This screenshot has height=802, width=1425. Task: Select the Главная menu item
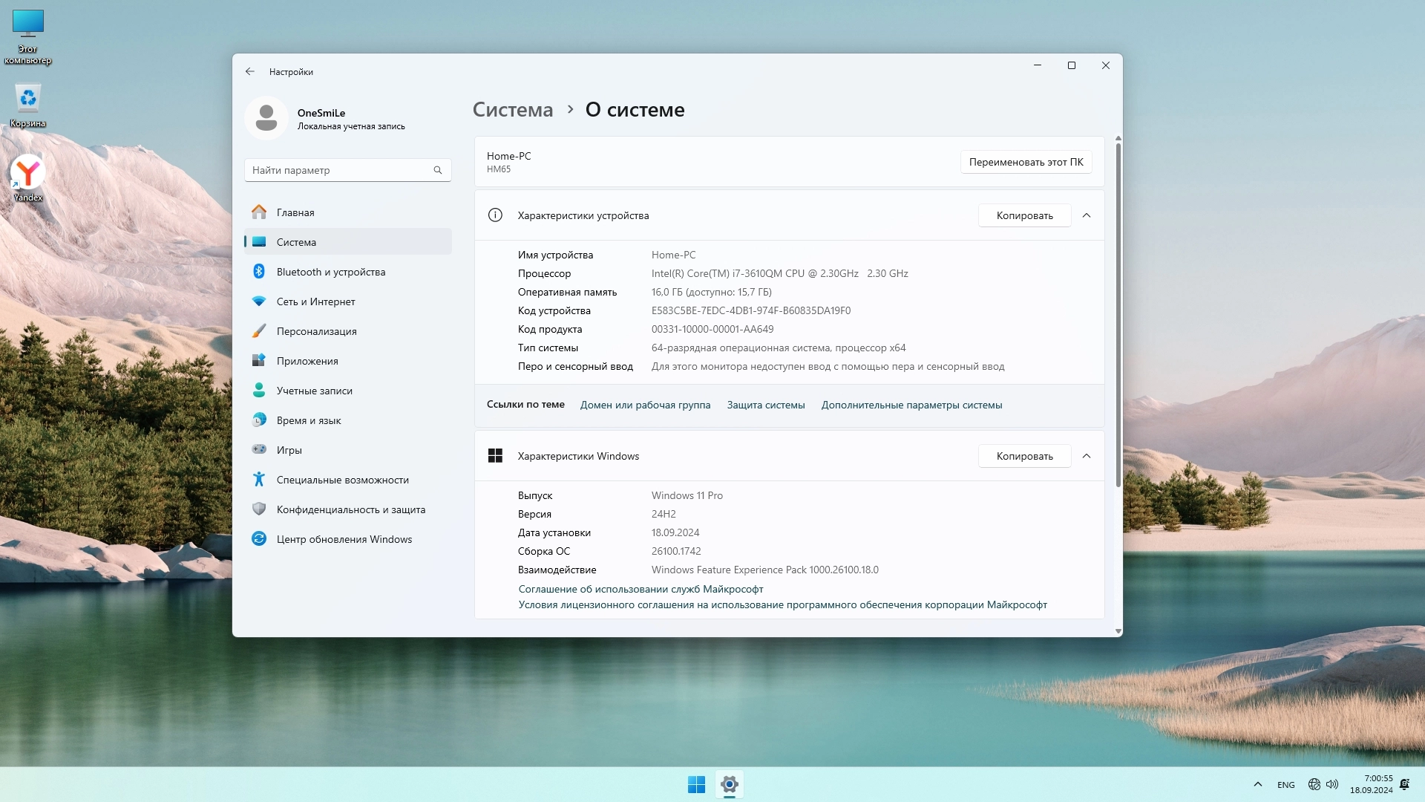[295, 212]
